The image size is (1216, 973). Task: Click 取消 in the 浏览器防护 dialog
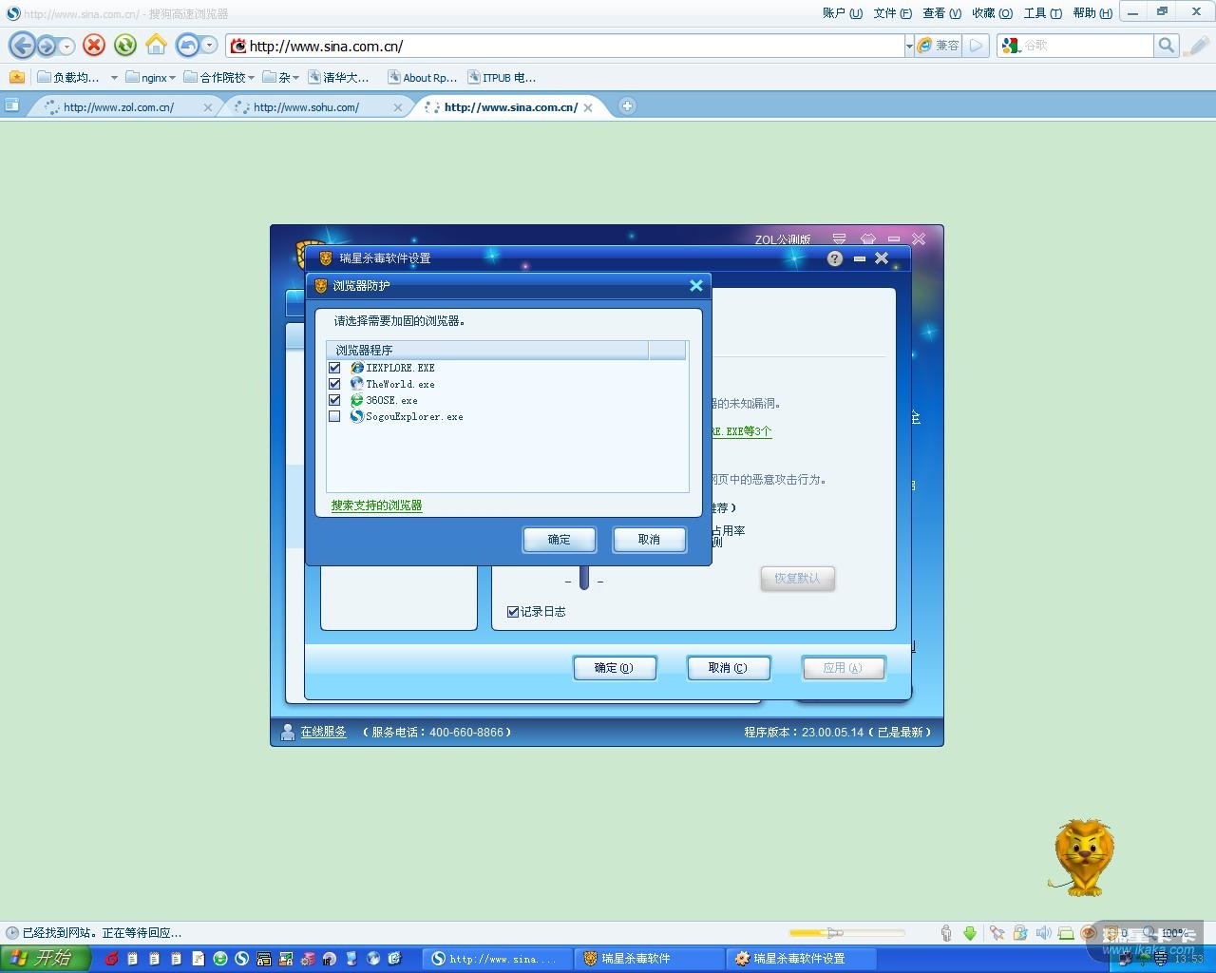tap(649, 540)
